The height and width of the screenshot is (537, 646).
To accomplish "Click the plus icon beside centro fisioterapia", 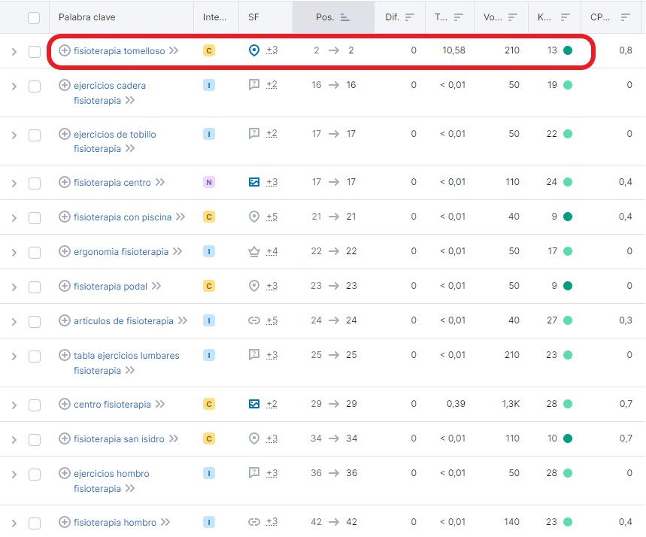I will 65,405.
